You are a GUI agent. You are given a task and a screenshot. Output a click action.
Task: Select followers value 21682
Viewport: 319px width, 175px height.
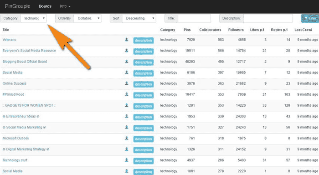(241, 83)
